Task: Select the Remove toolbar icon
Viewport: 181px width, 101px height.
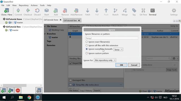Action: tap(65, 12)
